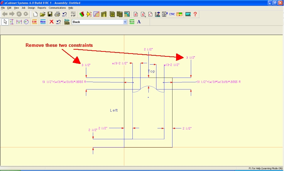Activate the arrow pointer selection tool
Image resolution: width=284 pixels, height=171 pixels.
pos(5,22)
